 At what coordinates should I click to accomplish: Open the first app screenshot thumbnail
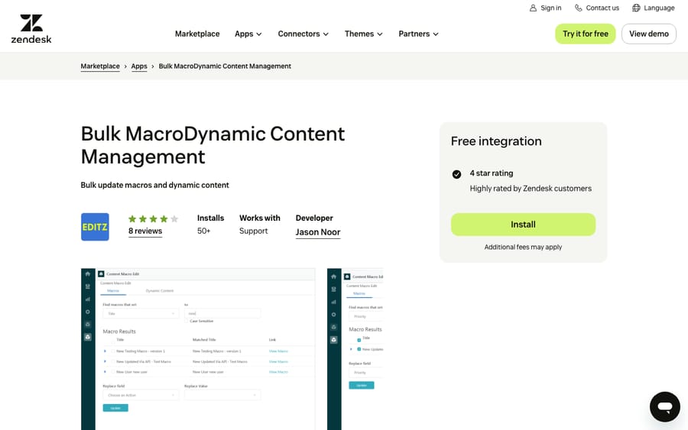click(198, 349)
